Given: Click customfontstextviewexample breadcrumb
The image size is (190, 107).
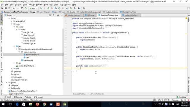Looking at the screenshot, I should tap(90, 12).
